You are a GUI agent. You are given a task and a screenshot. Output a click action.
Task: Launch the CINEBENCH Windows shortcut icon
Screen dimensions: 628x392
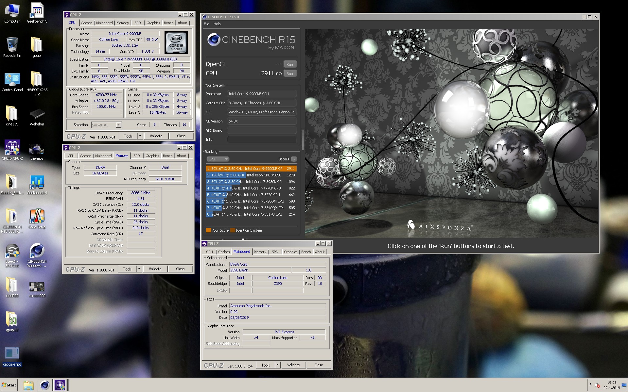point(37,255)
